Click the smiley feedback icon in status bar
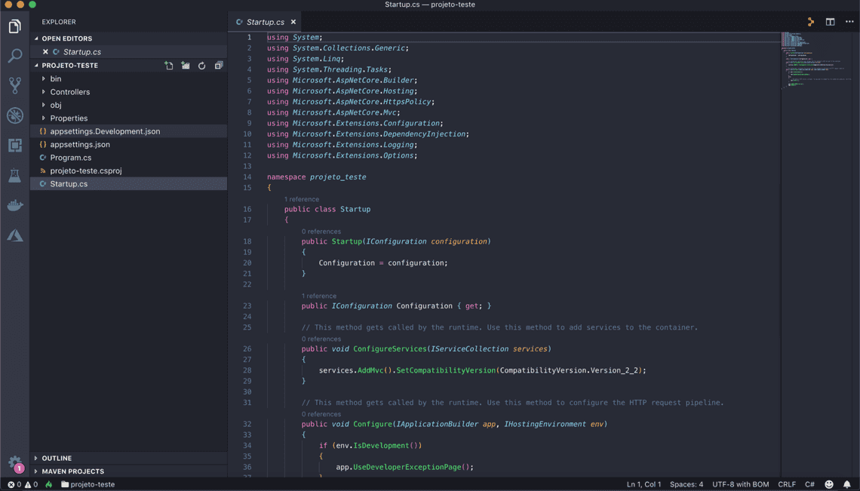 pyautogui.click(x=828, y=484)
